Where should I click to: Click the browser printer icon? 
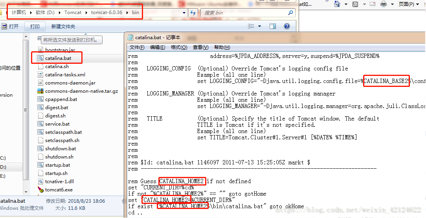coord(383,4)
